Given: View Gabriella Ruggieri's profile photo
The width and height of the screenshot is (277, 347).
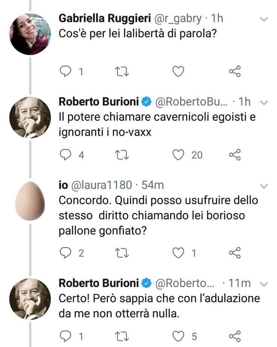Looking at the screenshot, I should (x=30, y=34).
